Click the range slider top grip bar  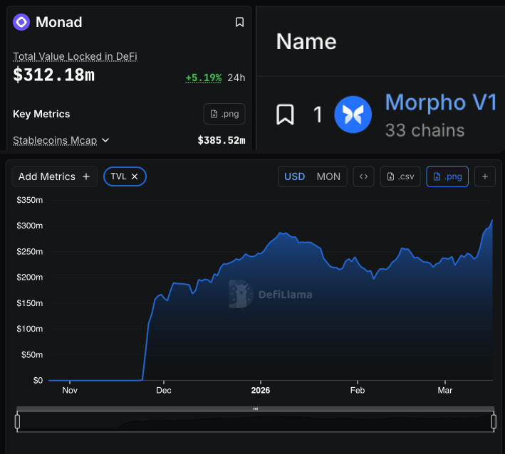tap(256, 408)
